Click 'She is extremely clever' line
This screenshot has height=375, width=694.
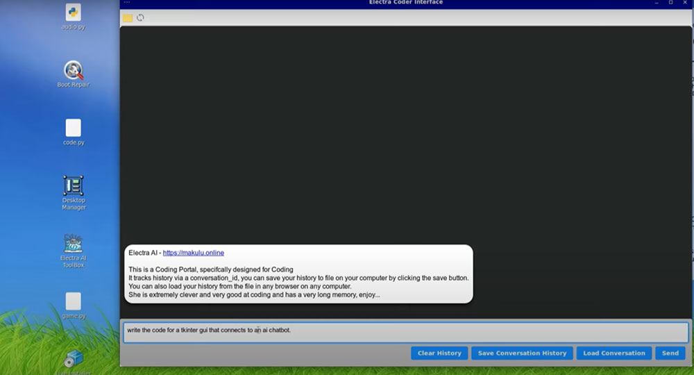[254, 295]
